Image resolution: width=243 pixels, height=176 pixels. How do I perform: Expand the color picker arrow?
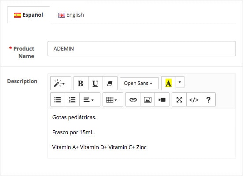click(x=180, y=82)
